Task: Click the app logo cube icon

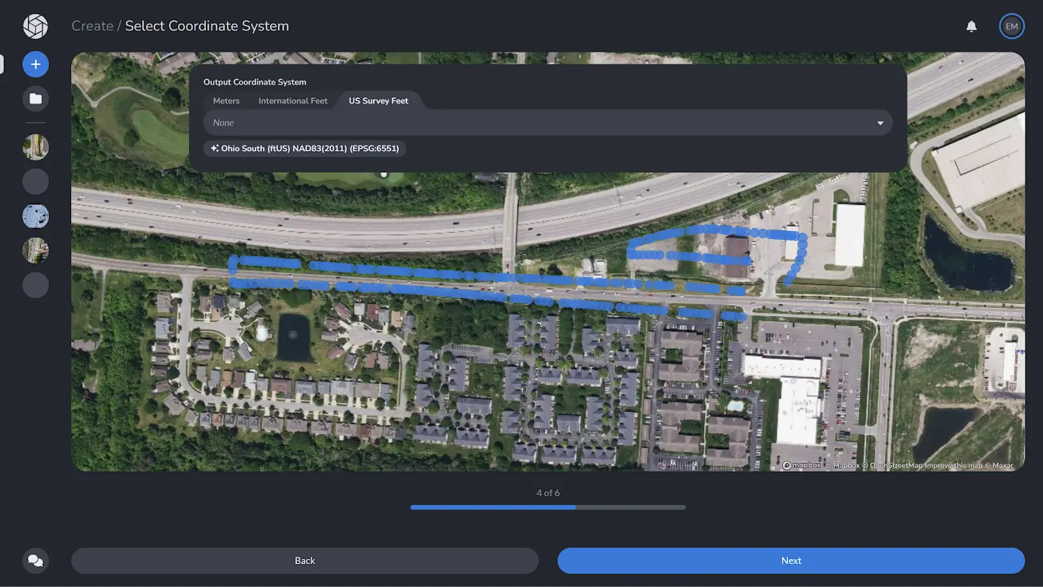Action: pos(36,26)
